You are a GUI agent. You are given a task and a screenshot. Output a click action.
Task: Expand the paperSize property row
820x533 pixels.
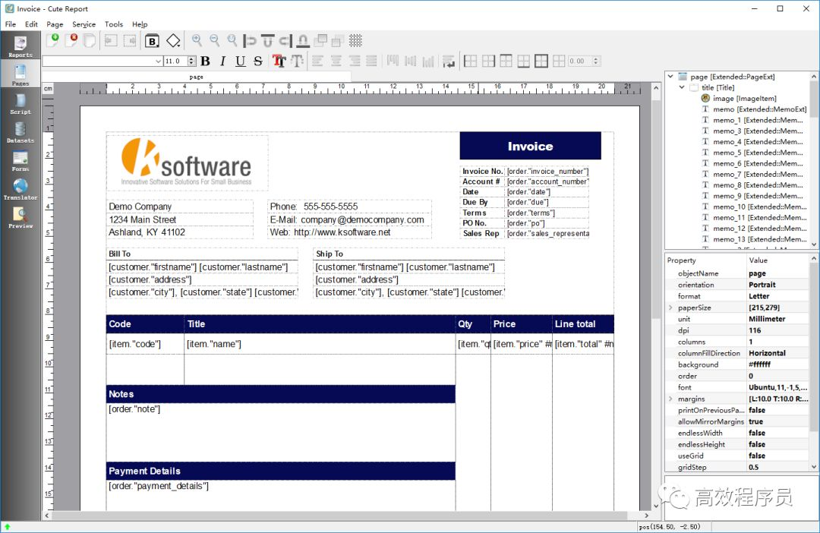click(670, 307)
